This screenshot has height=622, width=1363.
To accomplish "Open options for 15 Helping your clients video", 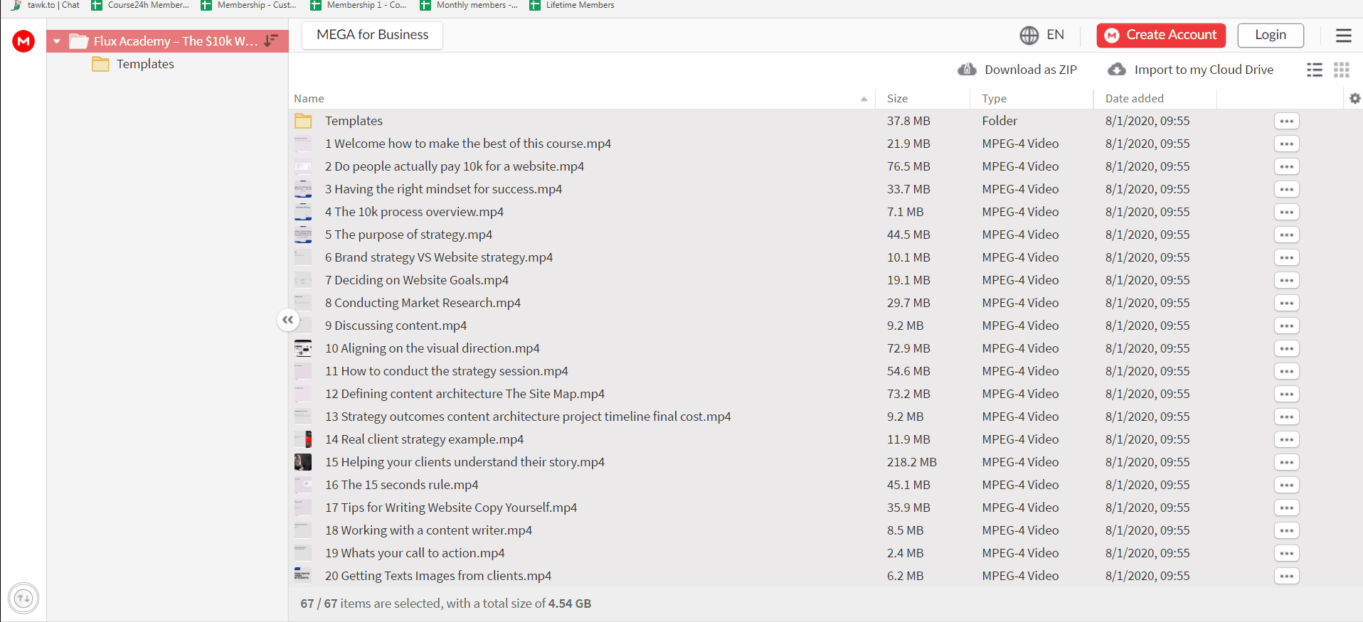I will click(1286, 462).
